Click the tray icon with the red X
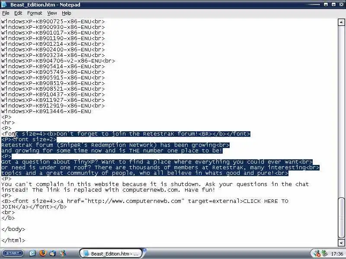The height and width of the screenshot is (259, 346). [x=317, y=253]
